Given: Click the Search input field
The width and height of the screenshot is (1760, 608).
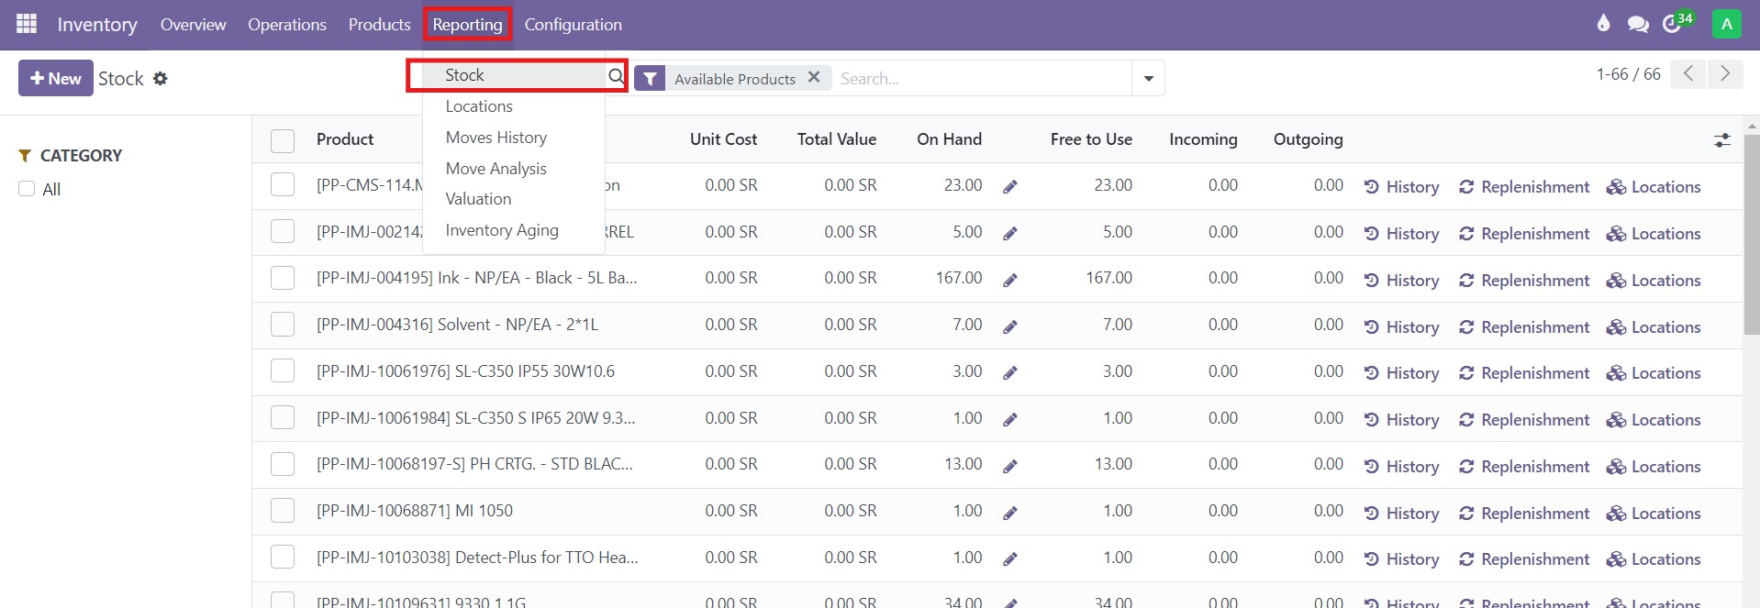Looking at the screenshot, I should point(982,79).
